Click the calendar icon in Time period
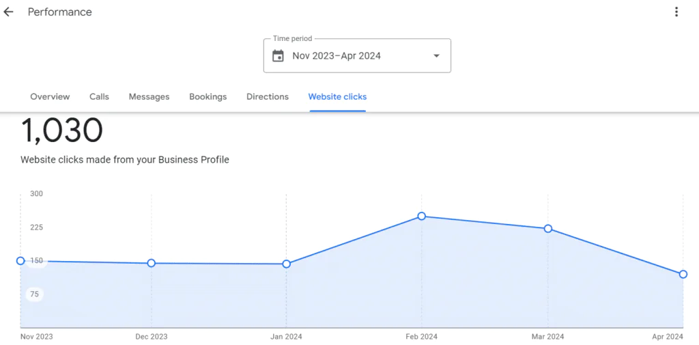Viewport: 699px width, 345px height. click(x=278, y=56)
